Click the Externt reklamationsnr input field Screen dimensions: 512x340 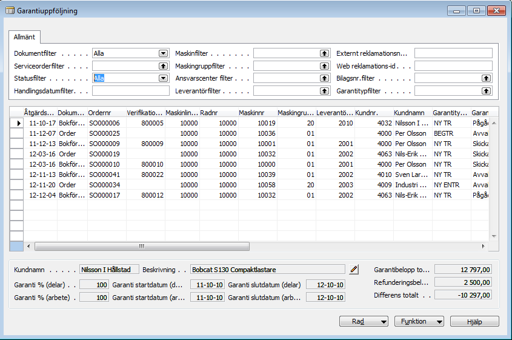pyautogui.click(x=453, y=53)
